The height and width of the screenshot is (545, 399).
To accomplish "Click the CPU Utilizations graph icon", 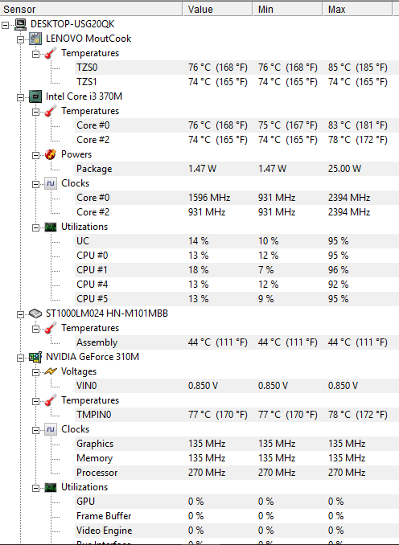I will tap(51, 227).
